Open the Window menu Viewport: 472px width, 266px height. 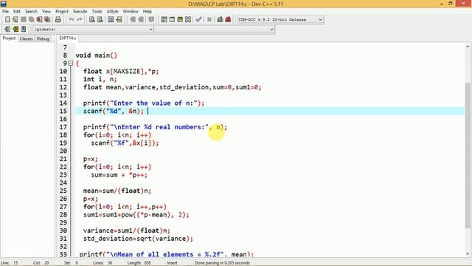click(x=131, y=12)
